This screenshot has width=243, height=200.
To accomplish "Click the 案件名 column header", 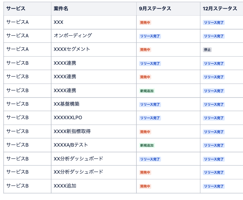I will [94, 9].
